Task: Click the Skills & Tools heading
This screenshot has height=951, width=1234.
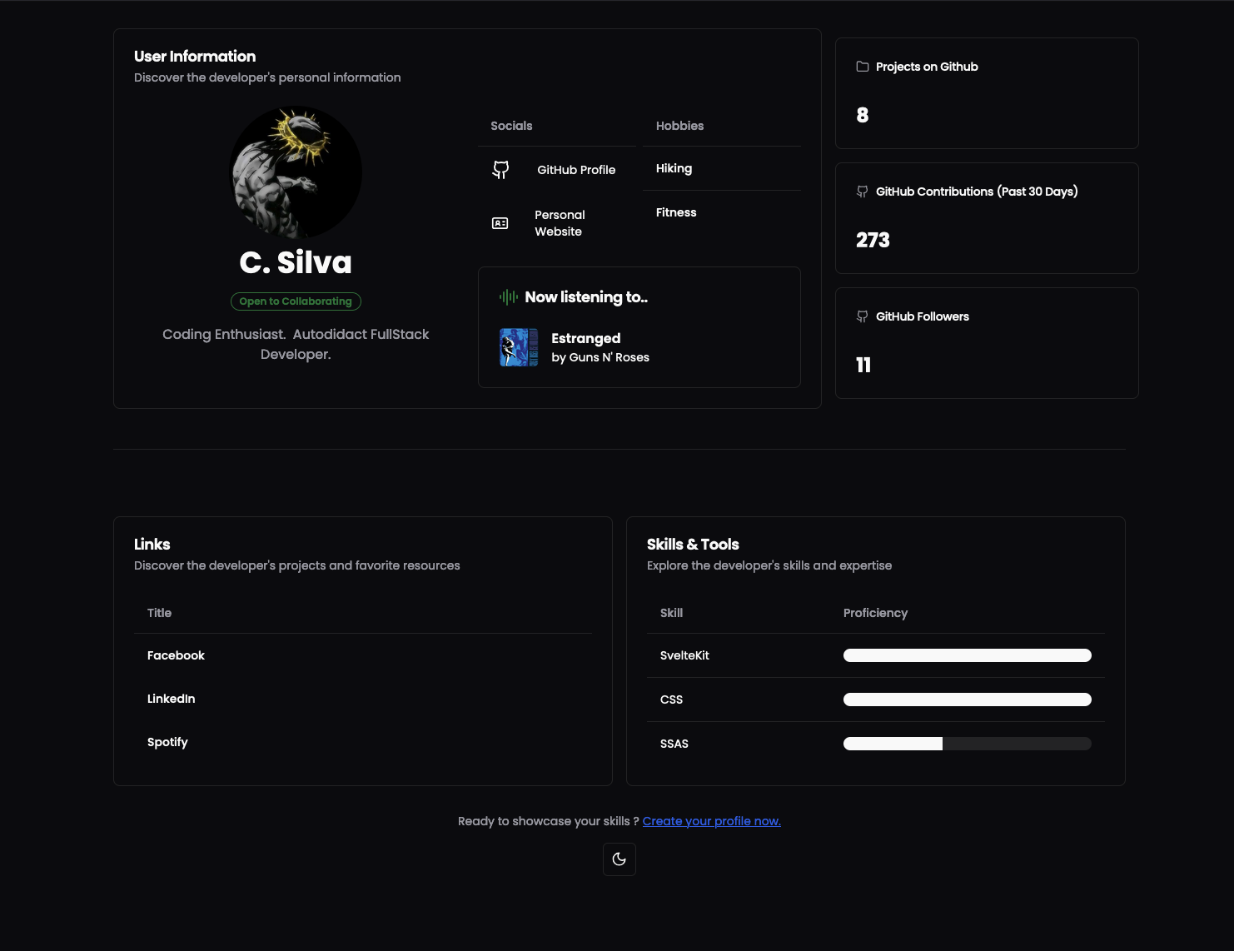Action: coord(693,544)
